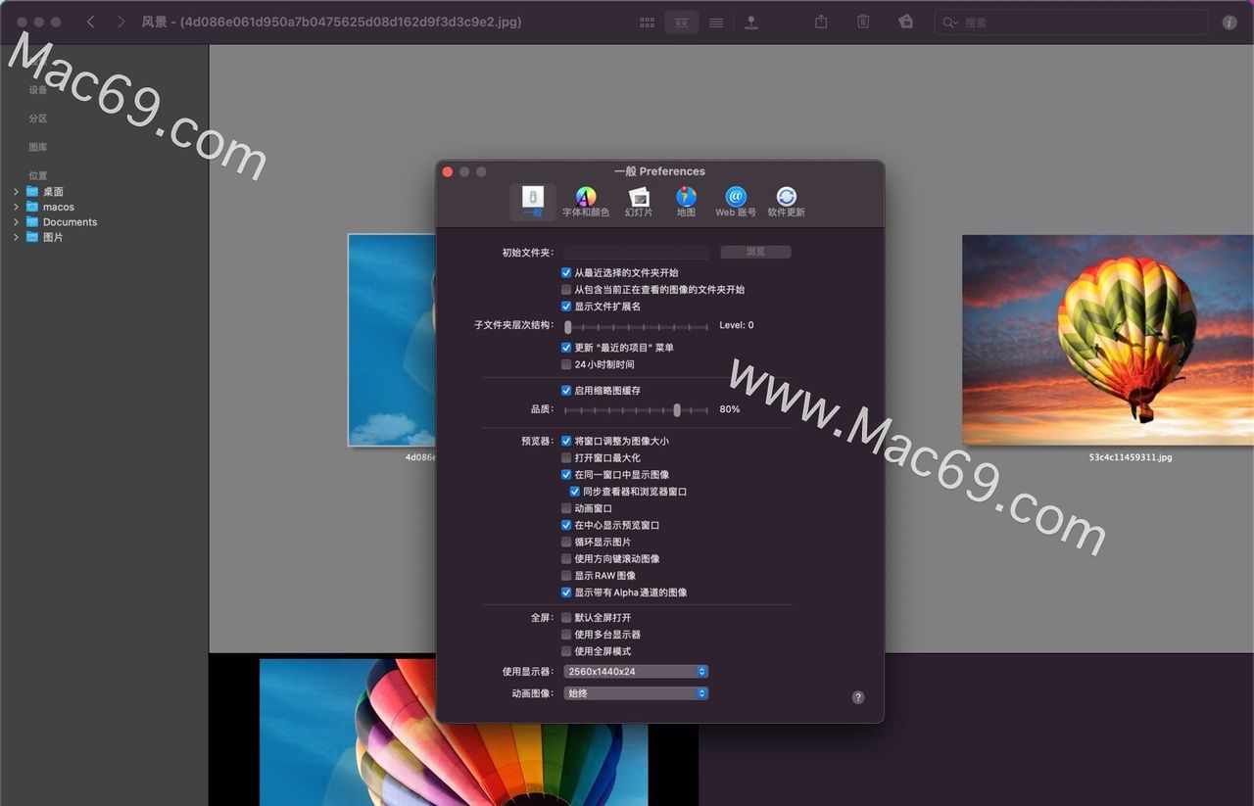Check 使用多台显示器
The height and width of the screenshot is (806, 1254).
point(566,635)
